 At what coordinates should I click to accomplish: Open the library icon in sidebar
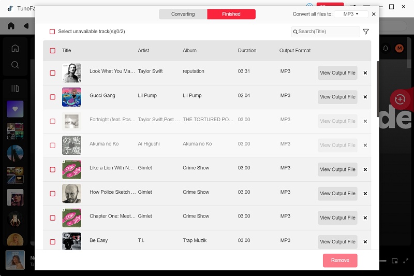click(15, 89)
